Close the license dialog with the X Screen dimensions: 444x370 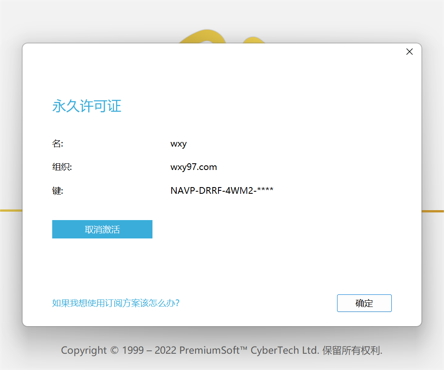(x=409, y=52)
